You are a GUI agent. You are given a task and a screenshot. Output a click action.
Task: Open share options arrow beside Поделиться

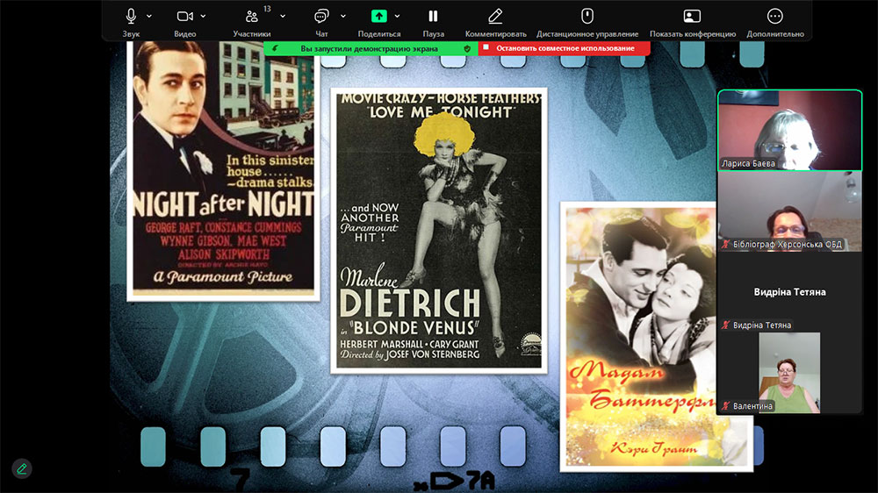(x=397, y=16)
